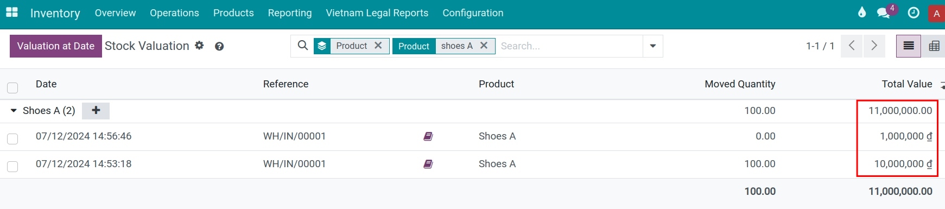This screenshot has width=945, height=209.
Task: Click the Stock Valuation title
Action: 147,46
